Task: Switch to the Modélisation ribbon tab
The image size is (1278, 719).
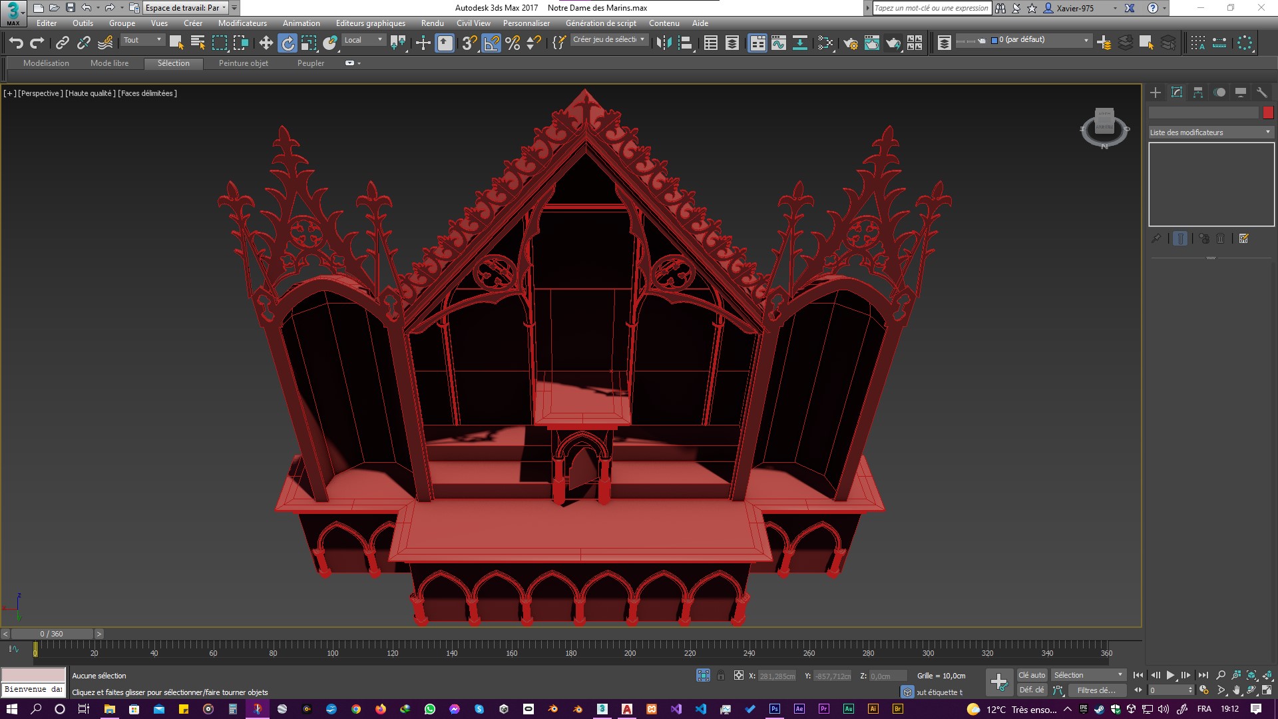Action: click(46, 63)
